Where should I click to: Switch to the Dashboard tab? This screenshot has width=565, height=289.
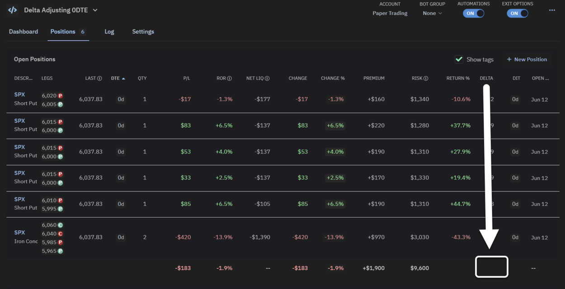(24, 32)
